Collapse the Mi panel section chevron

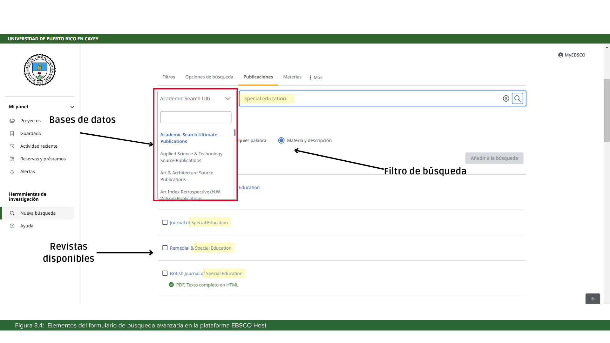pos(72,107)
